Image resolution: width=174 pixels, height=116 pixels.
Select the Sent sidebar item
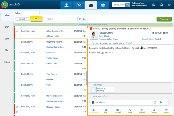click(7, 39)
